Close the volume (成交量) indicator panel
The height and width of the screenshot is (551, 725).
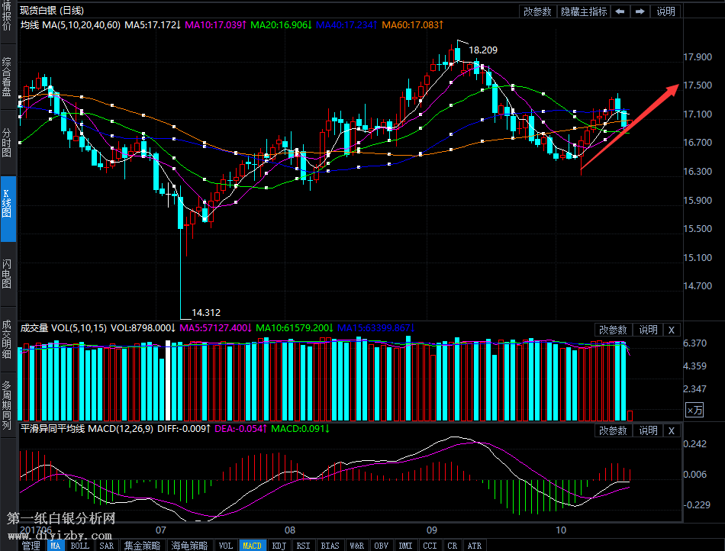(x=671, y=330)
